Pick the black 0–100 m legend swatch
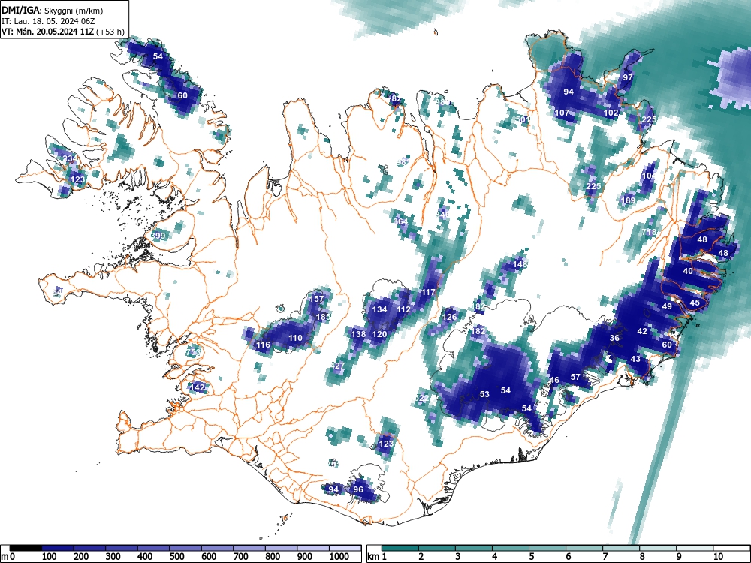 coord(26,548)
